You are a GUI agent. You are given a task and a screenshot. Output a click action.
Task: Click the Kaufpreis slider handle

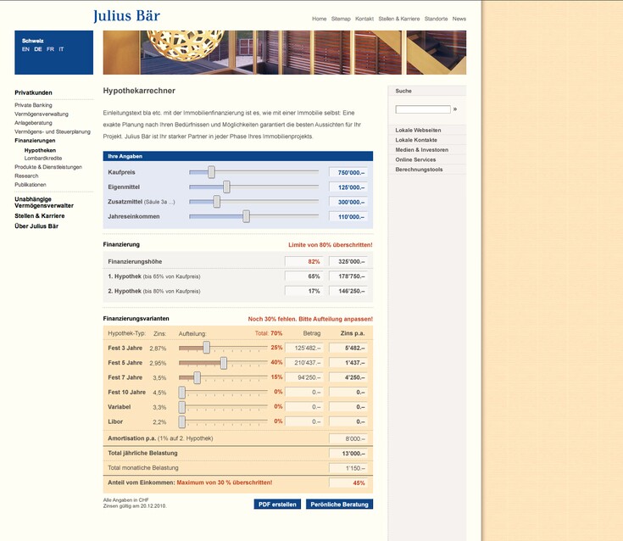[211, 172]
